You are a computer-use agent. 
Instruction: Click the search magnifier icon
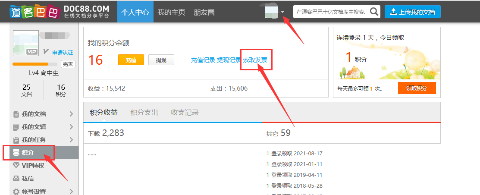374,12
